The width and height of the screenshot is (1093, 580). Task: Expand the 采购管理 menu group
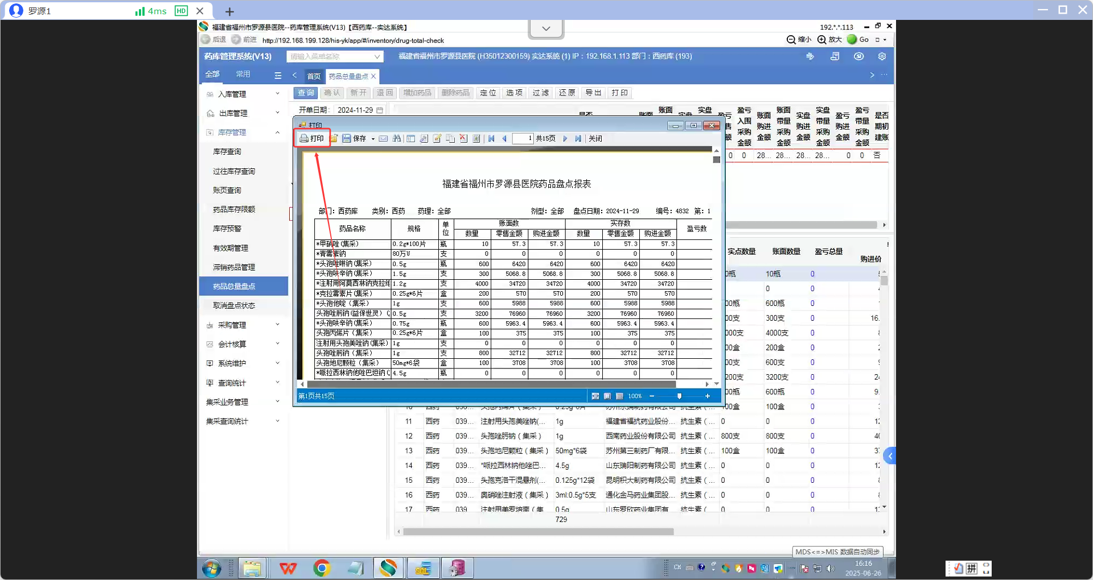(x=244, y=325)
